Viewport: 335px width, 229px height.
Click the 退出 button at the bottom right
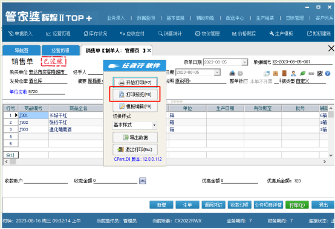click(323, 205)
